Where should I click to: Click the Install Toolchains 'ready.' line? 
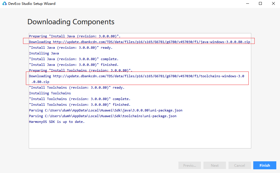click(x=77, y=87)
